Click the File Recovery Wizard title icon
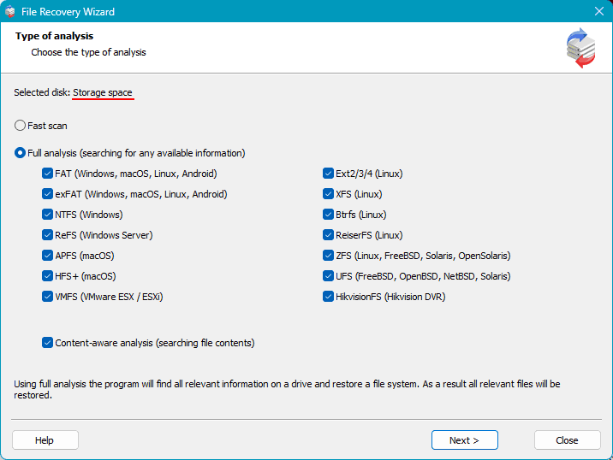Screen dimensions: 613x460 point(10,12)
